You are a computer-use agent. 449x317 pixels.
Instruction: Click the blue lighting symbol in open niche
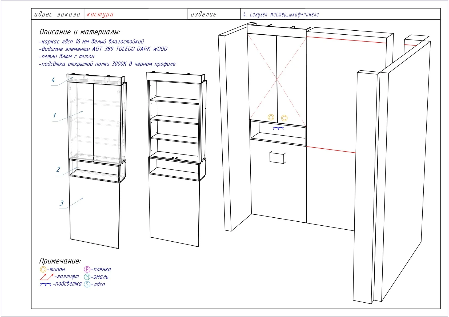click(278, 129)
